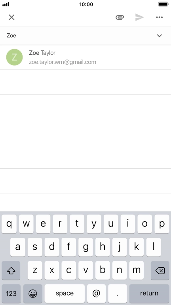Tap the letter p key
Screen dimensions: 171x305
[162, 224]
